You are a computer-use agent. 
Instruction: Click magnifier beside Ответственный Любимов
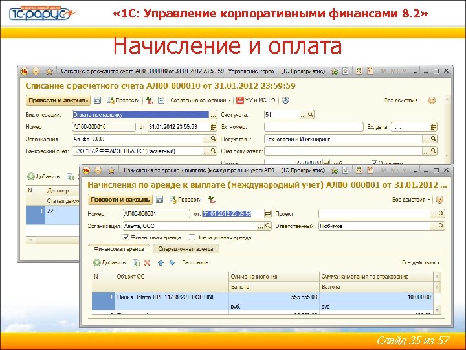tap(441, 226)
